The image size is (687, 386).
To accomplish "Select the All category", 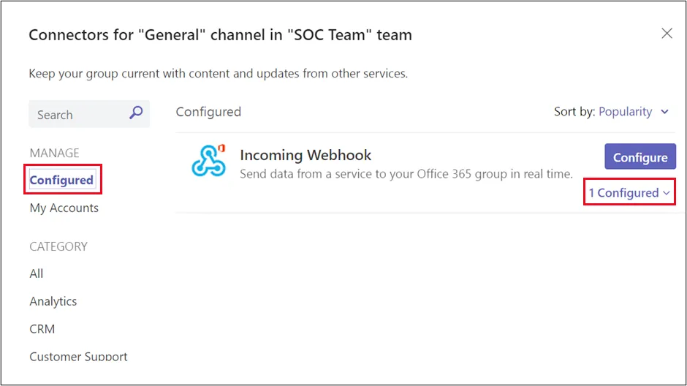I will pos(37,274).
